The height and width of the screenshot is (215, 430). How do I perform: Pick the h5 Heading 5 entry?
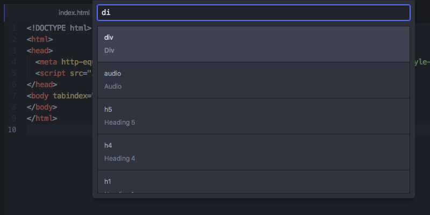(x=253, y=116)
